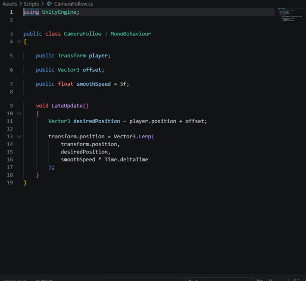306x281 pixels.
Task: Click the pink closing brace on line 18
Action: click(x=37, y=175)
